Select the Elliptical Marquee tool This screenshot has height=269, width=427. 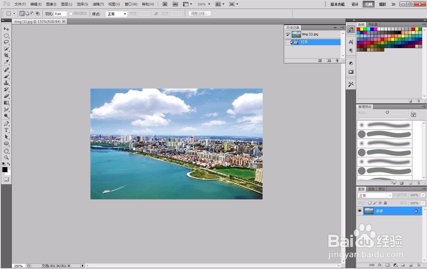[6, 36]
